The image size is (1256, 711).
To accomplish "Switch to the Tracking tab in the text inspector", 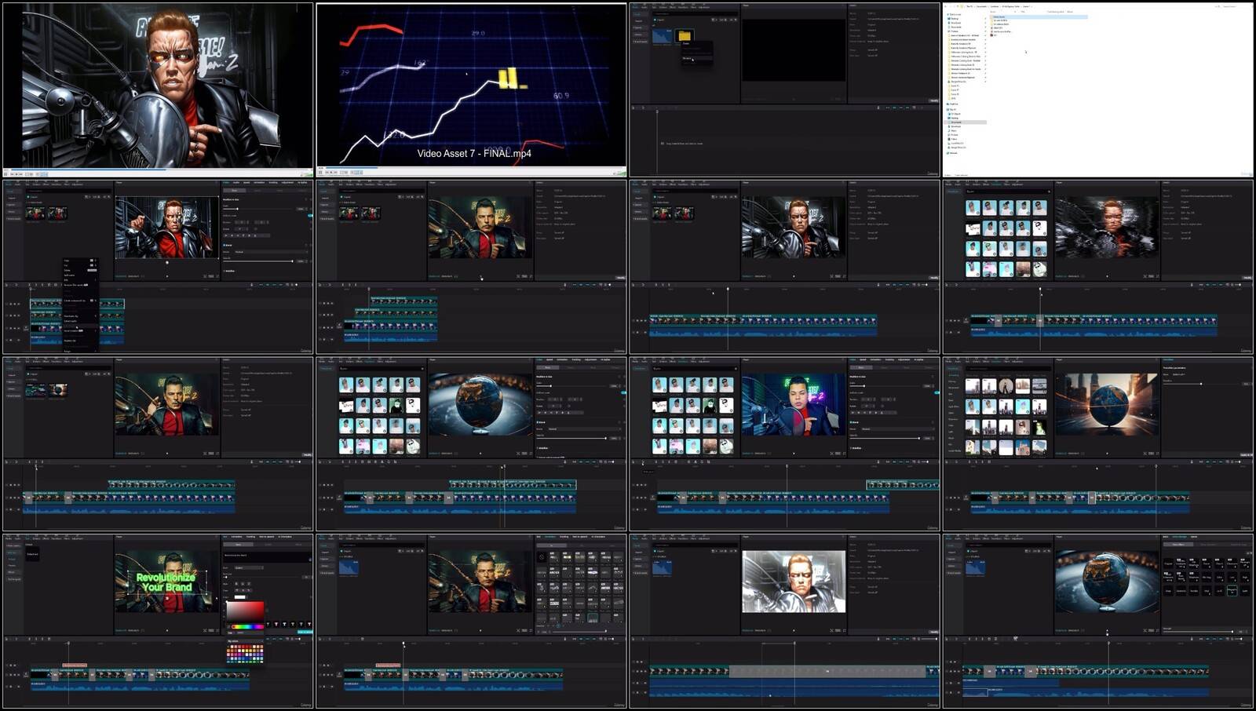I will click(x=250, y=537).
